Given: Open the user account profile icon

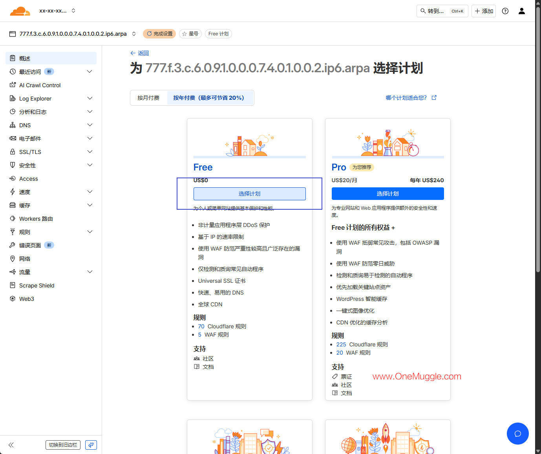Looking at the screenshot, I should (x=522, y=11).
